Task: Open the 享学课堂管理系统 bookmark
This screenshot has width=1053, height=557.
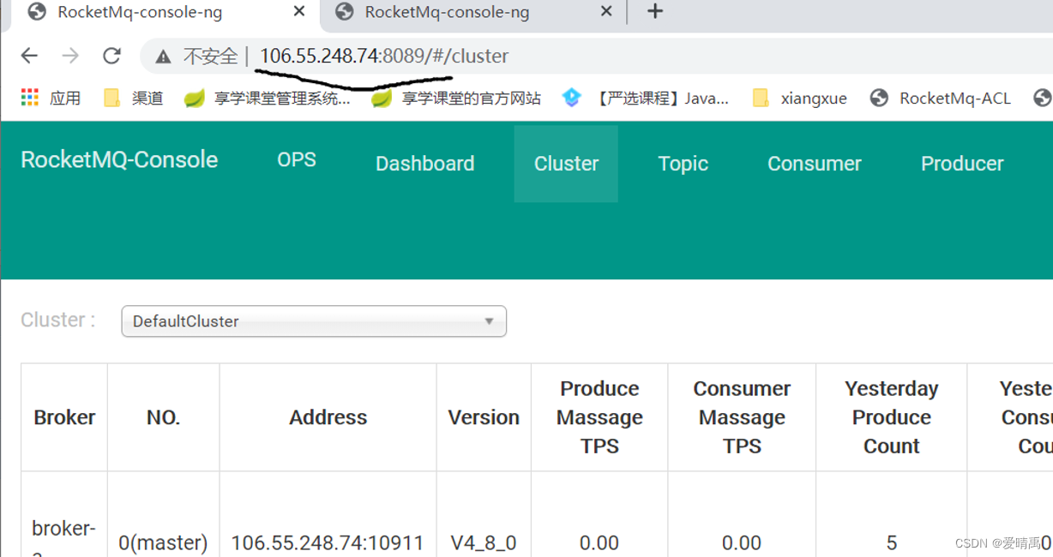Action: tap(268, 98)
